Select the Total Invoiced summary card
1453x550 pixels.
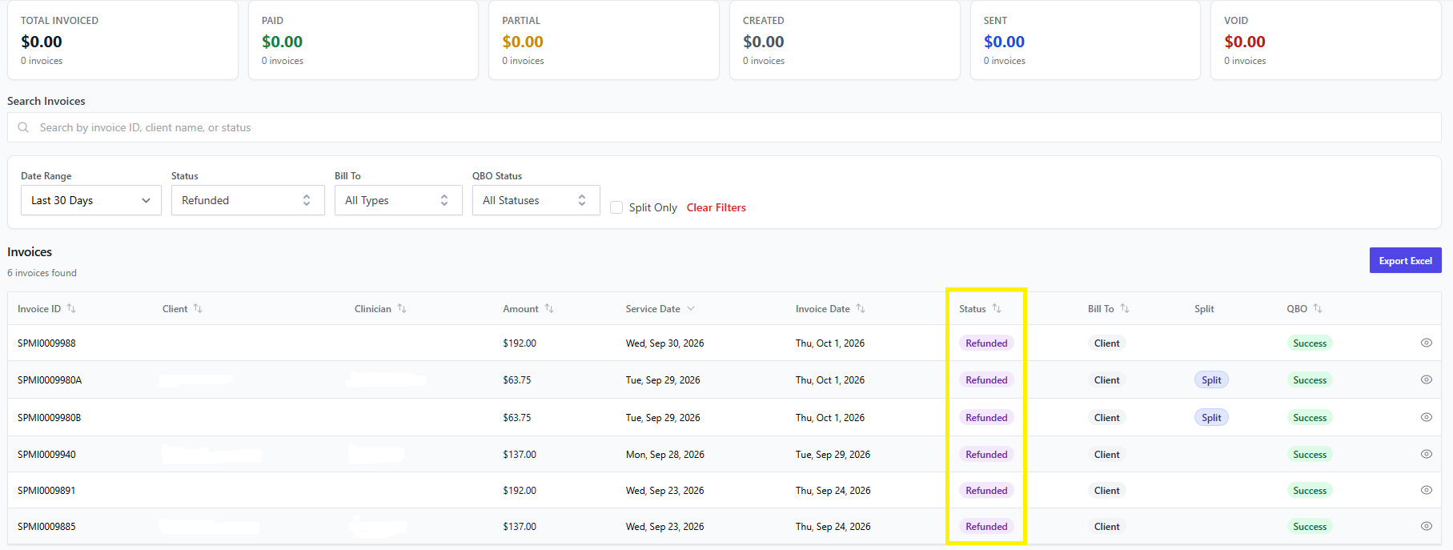pos(122,40)
